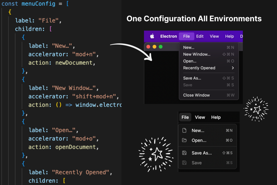Click the red traffic light window button

148,47
